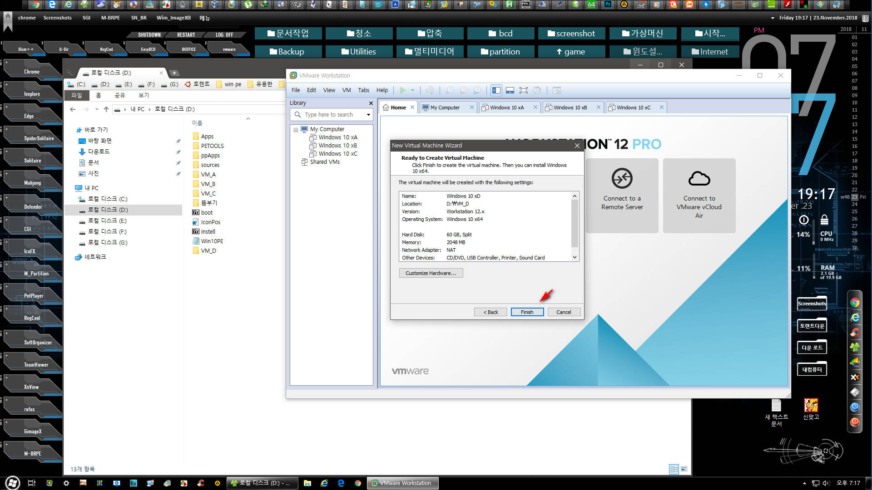Click the Customize Hardware button
872x490 pixels.
(431, 273)
